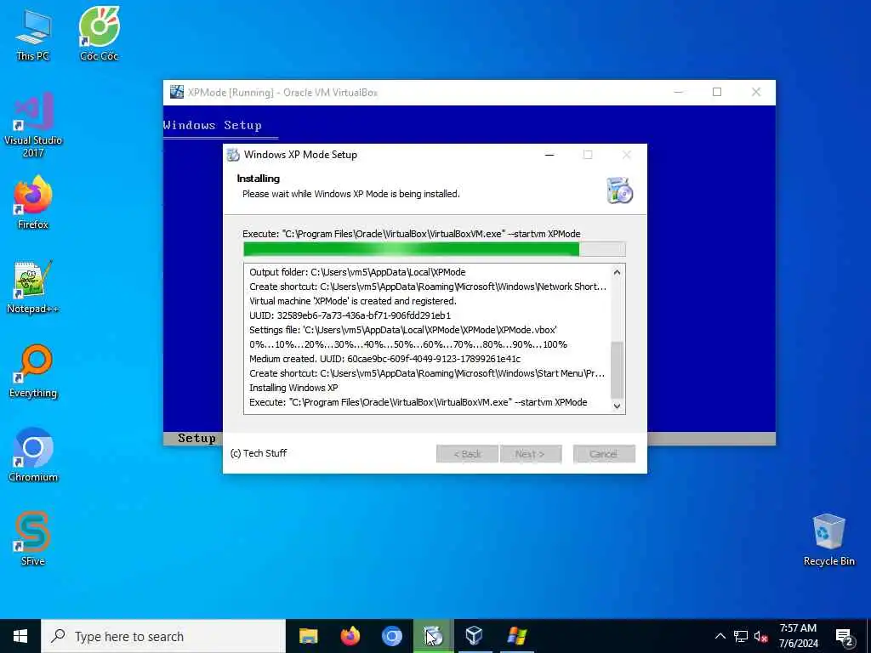
Task: Switch to the VirtualBox taskbar item
Action: coord(475,636)
